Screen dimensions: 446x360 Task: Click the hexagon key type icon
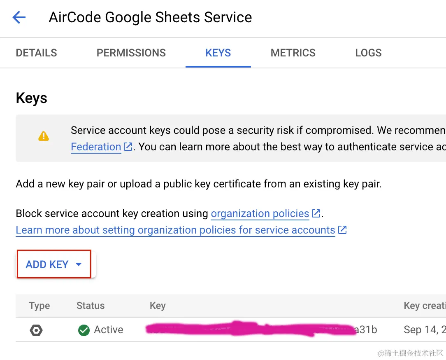coord(36,330)
